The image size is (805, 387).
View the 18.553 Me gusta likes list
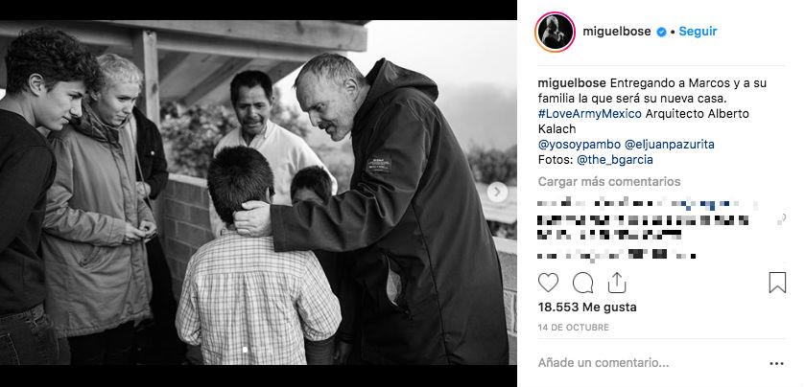(587, 307)
